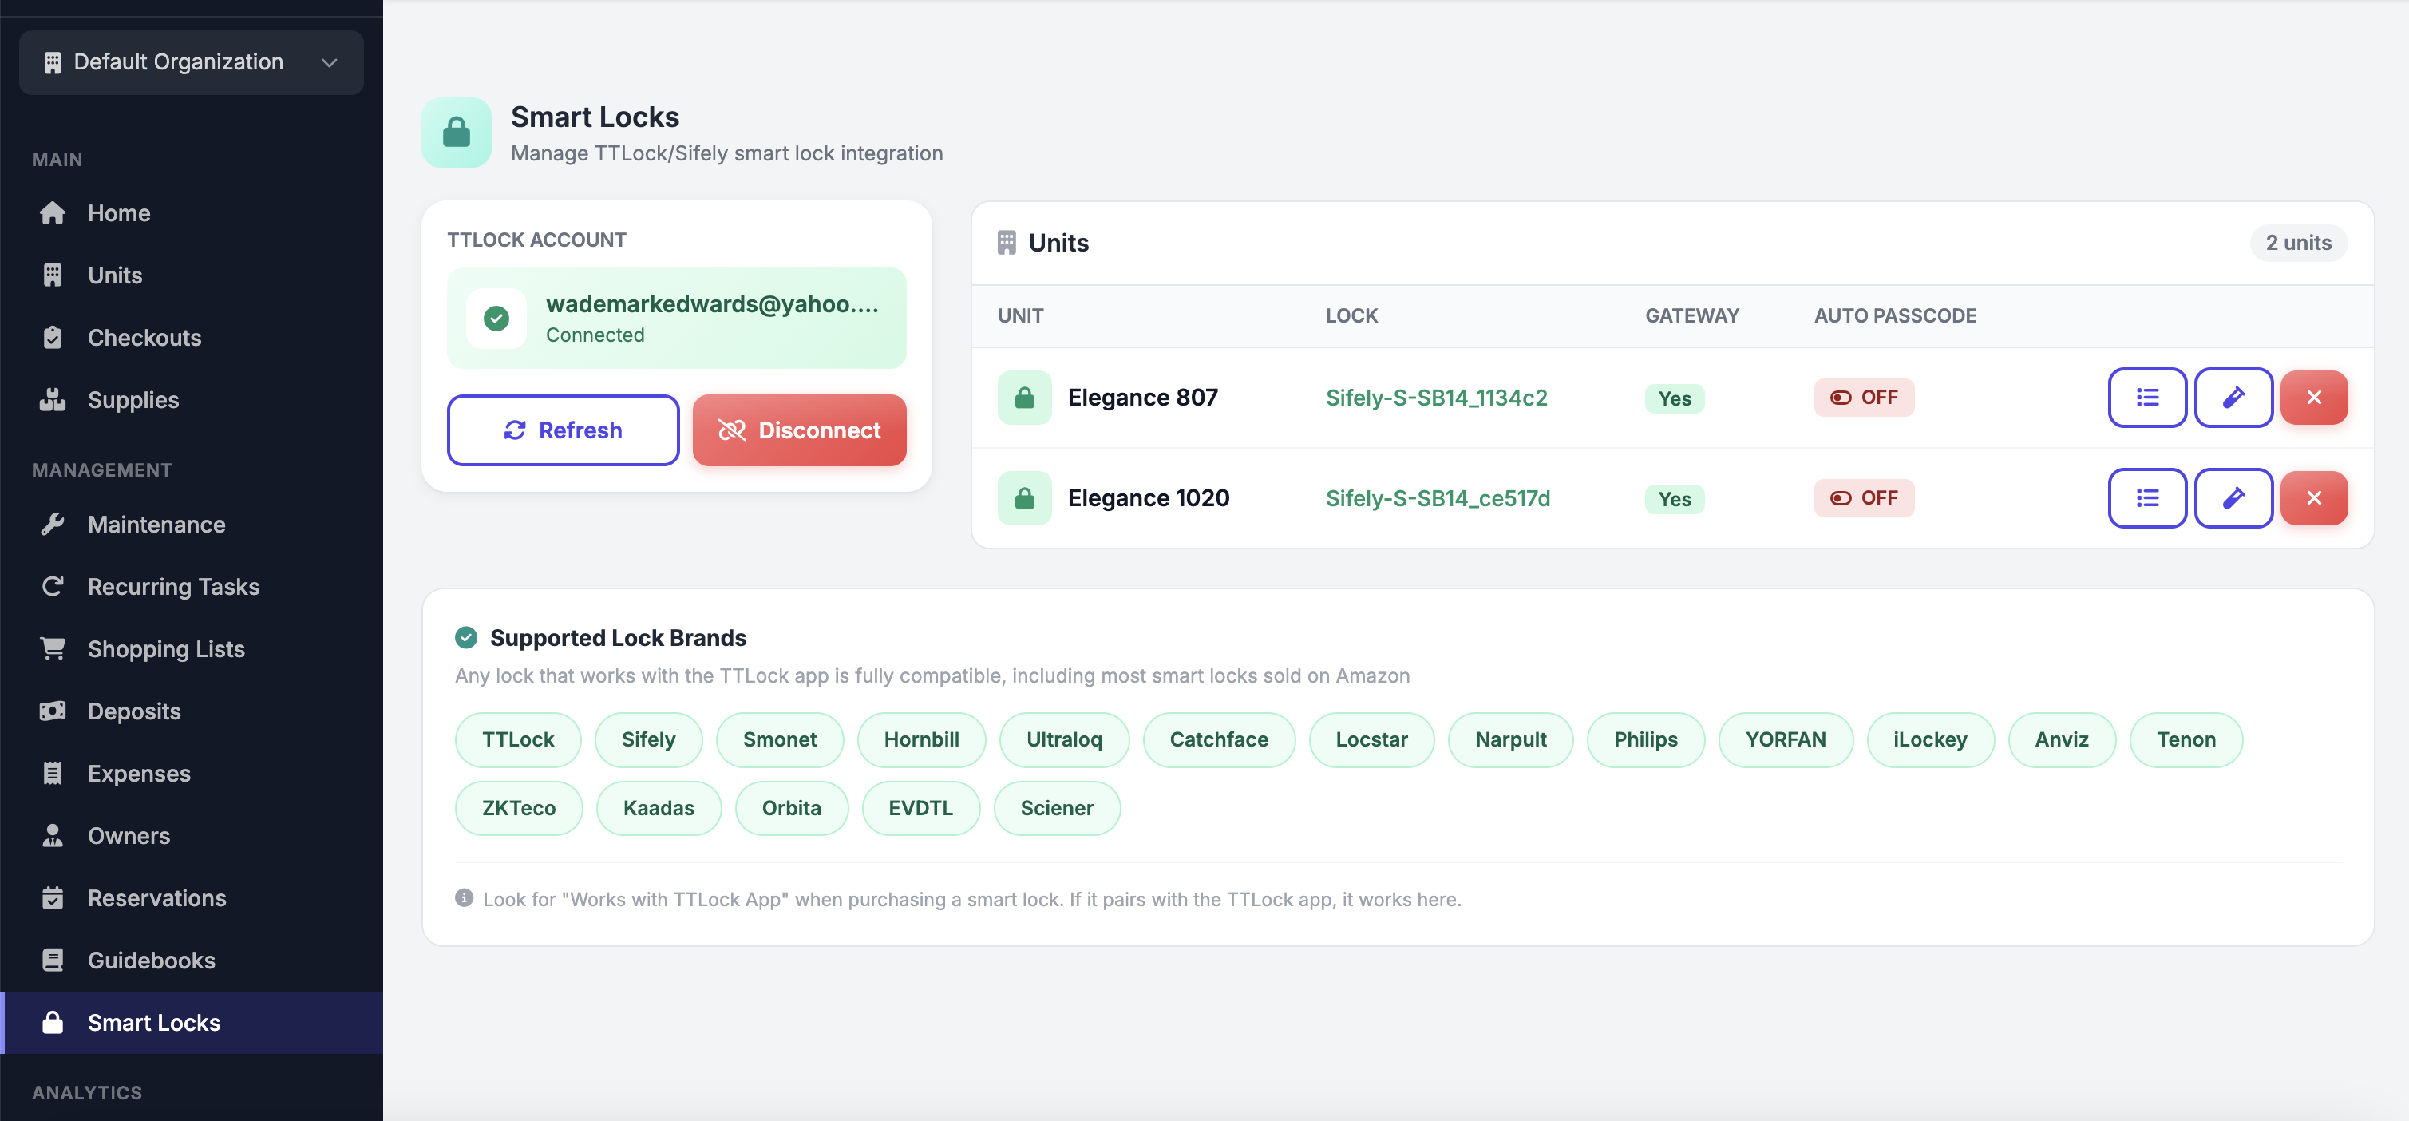2409x1121 pixels.
Task: Open passcode list for Elegance 807
Action: point(2146,398)
